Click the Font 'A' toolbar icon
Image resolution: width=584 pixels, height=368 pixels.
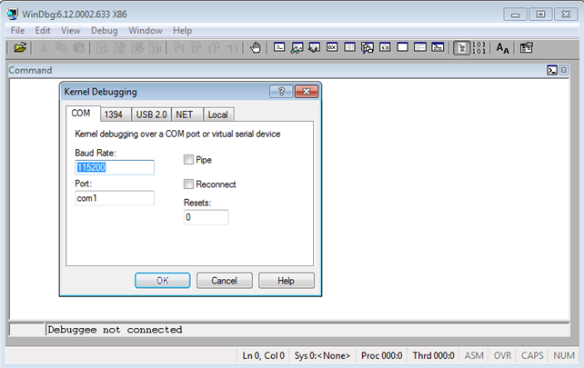(x=502, y=48)
